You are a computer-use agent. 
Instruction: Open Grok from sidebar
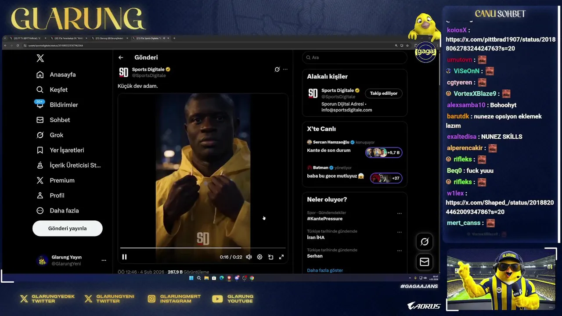(x=50, y=135)
